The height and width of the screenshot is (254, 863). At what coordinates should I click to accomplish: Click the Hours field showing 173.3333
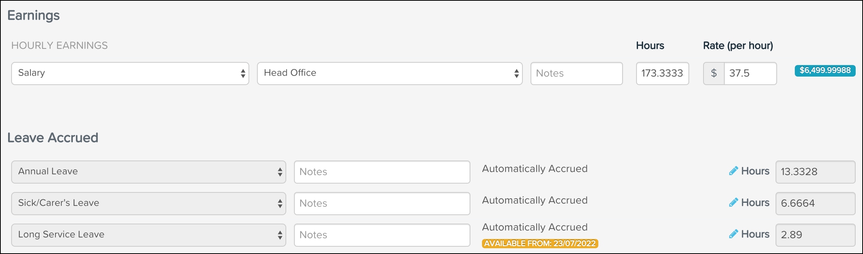coord(662,73)
